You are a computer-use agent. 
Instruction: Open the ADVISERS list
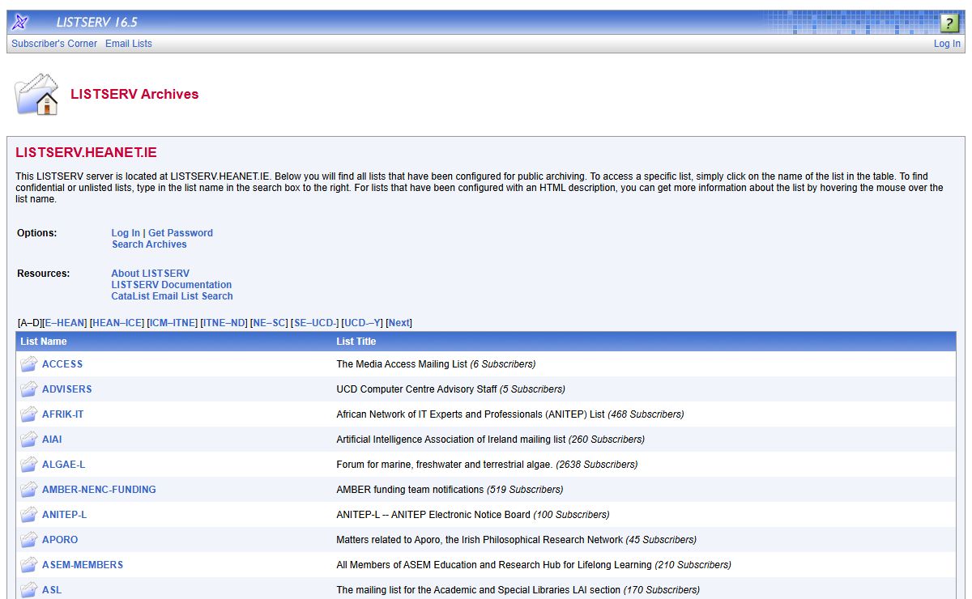pos(67,389)
